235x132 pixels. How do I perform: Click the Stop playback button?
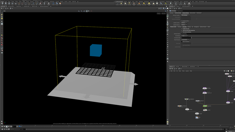(x=7, y=127)
